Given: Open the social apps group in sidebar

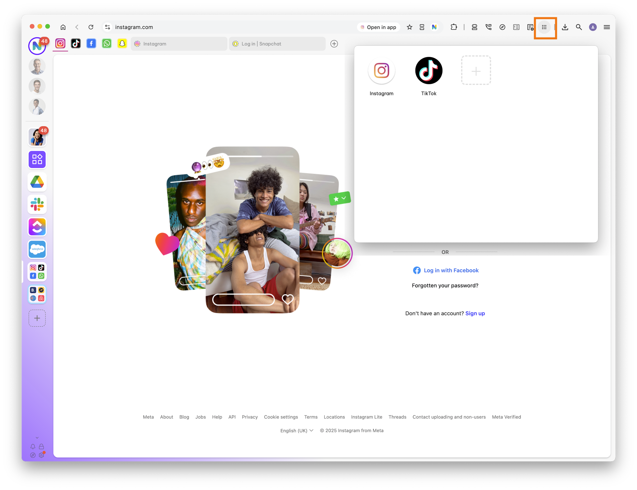Looking at the screenshot, I should (37, 271).
